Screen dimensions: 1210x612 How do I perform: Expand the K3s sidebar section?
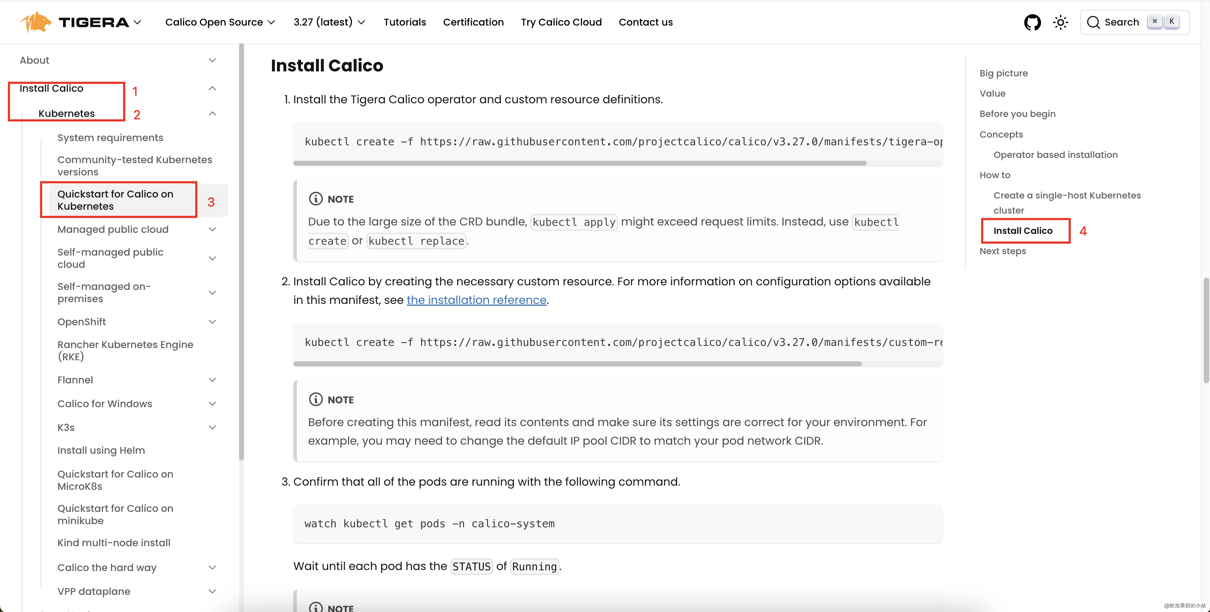coord(212,427)
